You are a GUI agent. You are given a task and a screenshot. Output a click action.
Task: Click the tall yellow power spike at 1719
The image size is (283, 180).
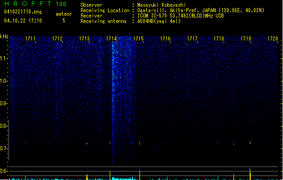[x=250, y=174]
